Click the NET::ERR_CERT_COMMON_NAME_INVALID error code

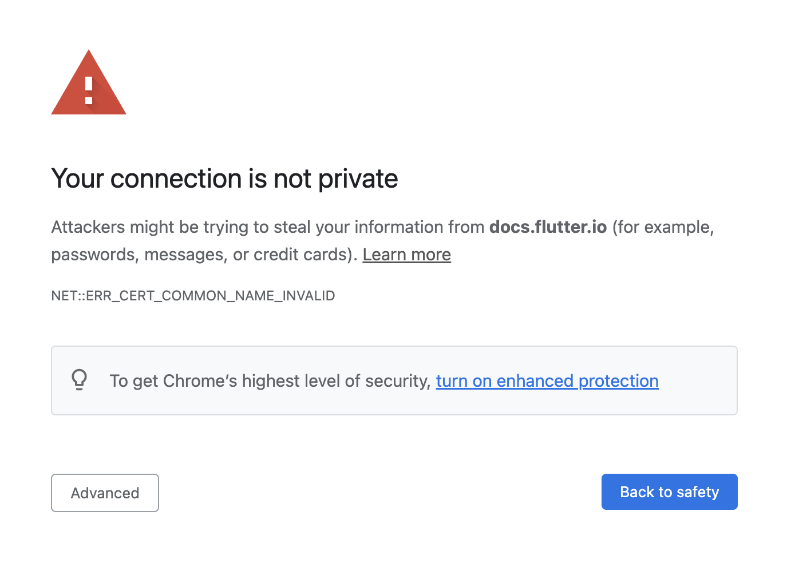pyautogui.click(x=193, y=295)
